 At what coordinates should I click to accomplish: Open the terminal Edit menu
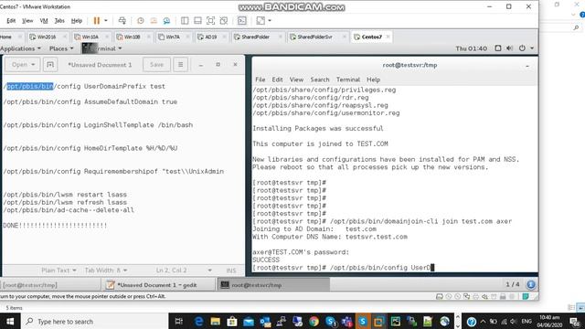click(x=277, y=80)
